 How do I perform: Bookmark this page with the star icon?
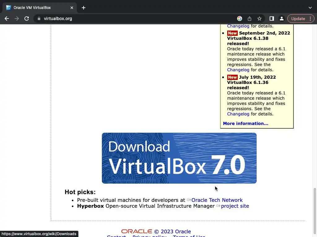[x=259, y=19]
